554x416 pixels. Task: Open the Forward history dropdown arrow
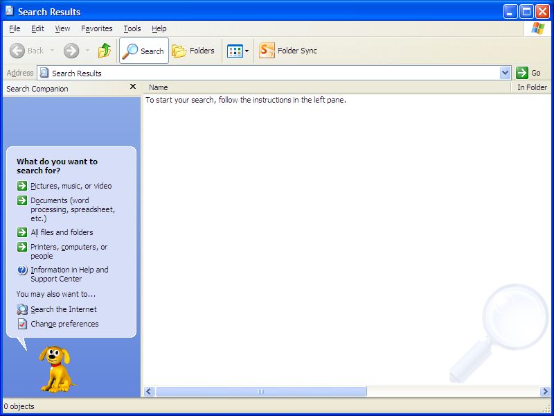click(x=87, y=51)
